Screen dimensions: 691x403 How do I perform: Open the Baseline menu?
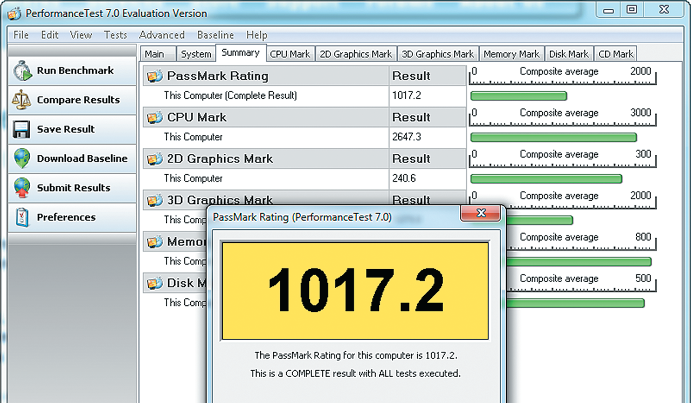tap(216, 35)
